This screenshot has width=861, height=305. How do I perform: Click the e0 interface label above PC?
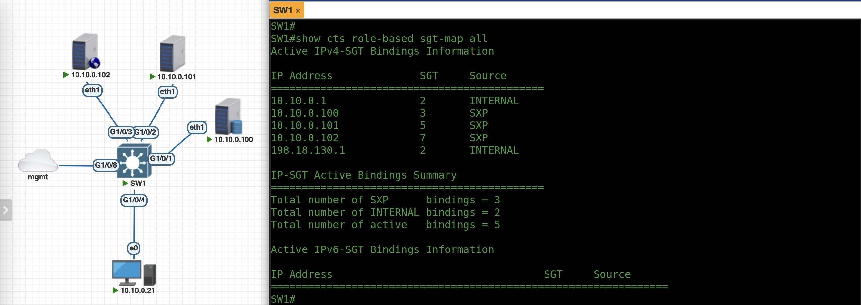pos(134,248)
